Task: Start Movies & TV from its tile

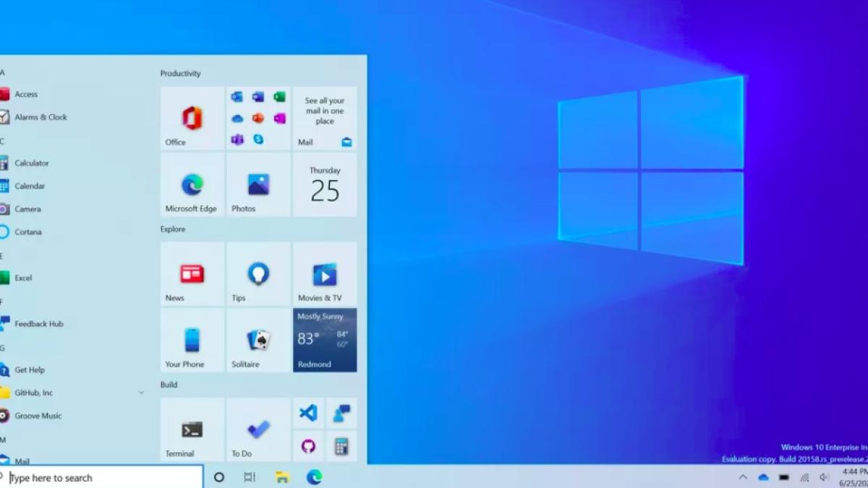Action: 325,275
